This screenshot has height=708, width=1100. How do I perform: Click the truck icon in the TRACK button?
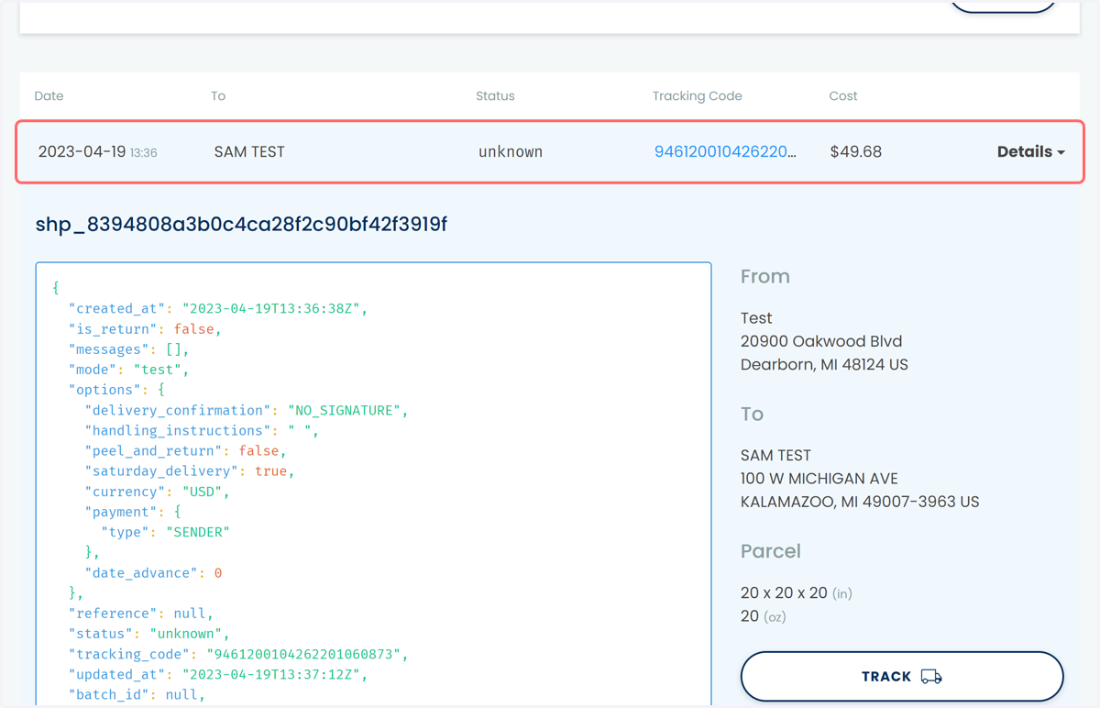tap(931, 677)
